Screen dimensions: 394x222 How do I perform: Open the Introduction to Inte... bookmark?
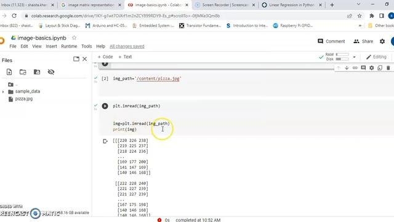click(247, 26)
